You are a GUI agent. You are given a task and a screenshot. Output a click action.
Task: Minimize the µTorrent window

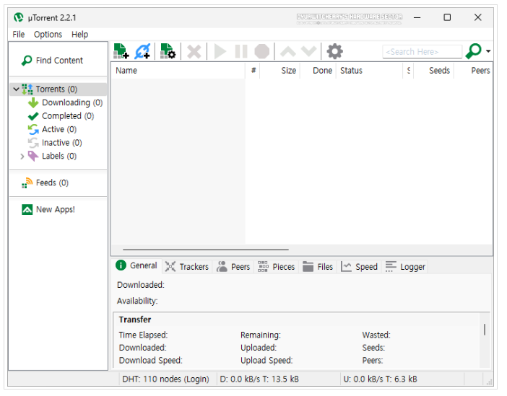point(417,17)
